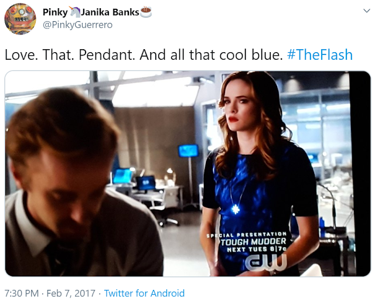This screenshot has height=304, width=375.
Task: Click the glowing blue pendant in photo
Action: (236, 209)
